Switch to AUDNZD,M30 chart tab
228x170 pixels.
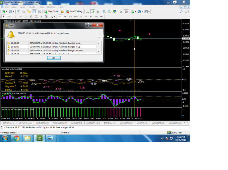(x=60, y=123)
